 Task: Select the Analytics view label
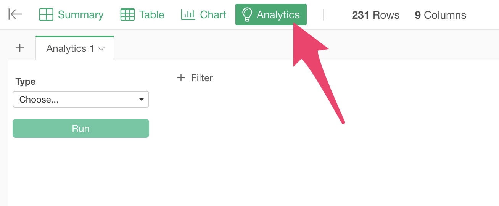[x=278, y=15]
